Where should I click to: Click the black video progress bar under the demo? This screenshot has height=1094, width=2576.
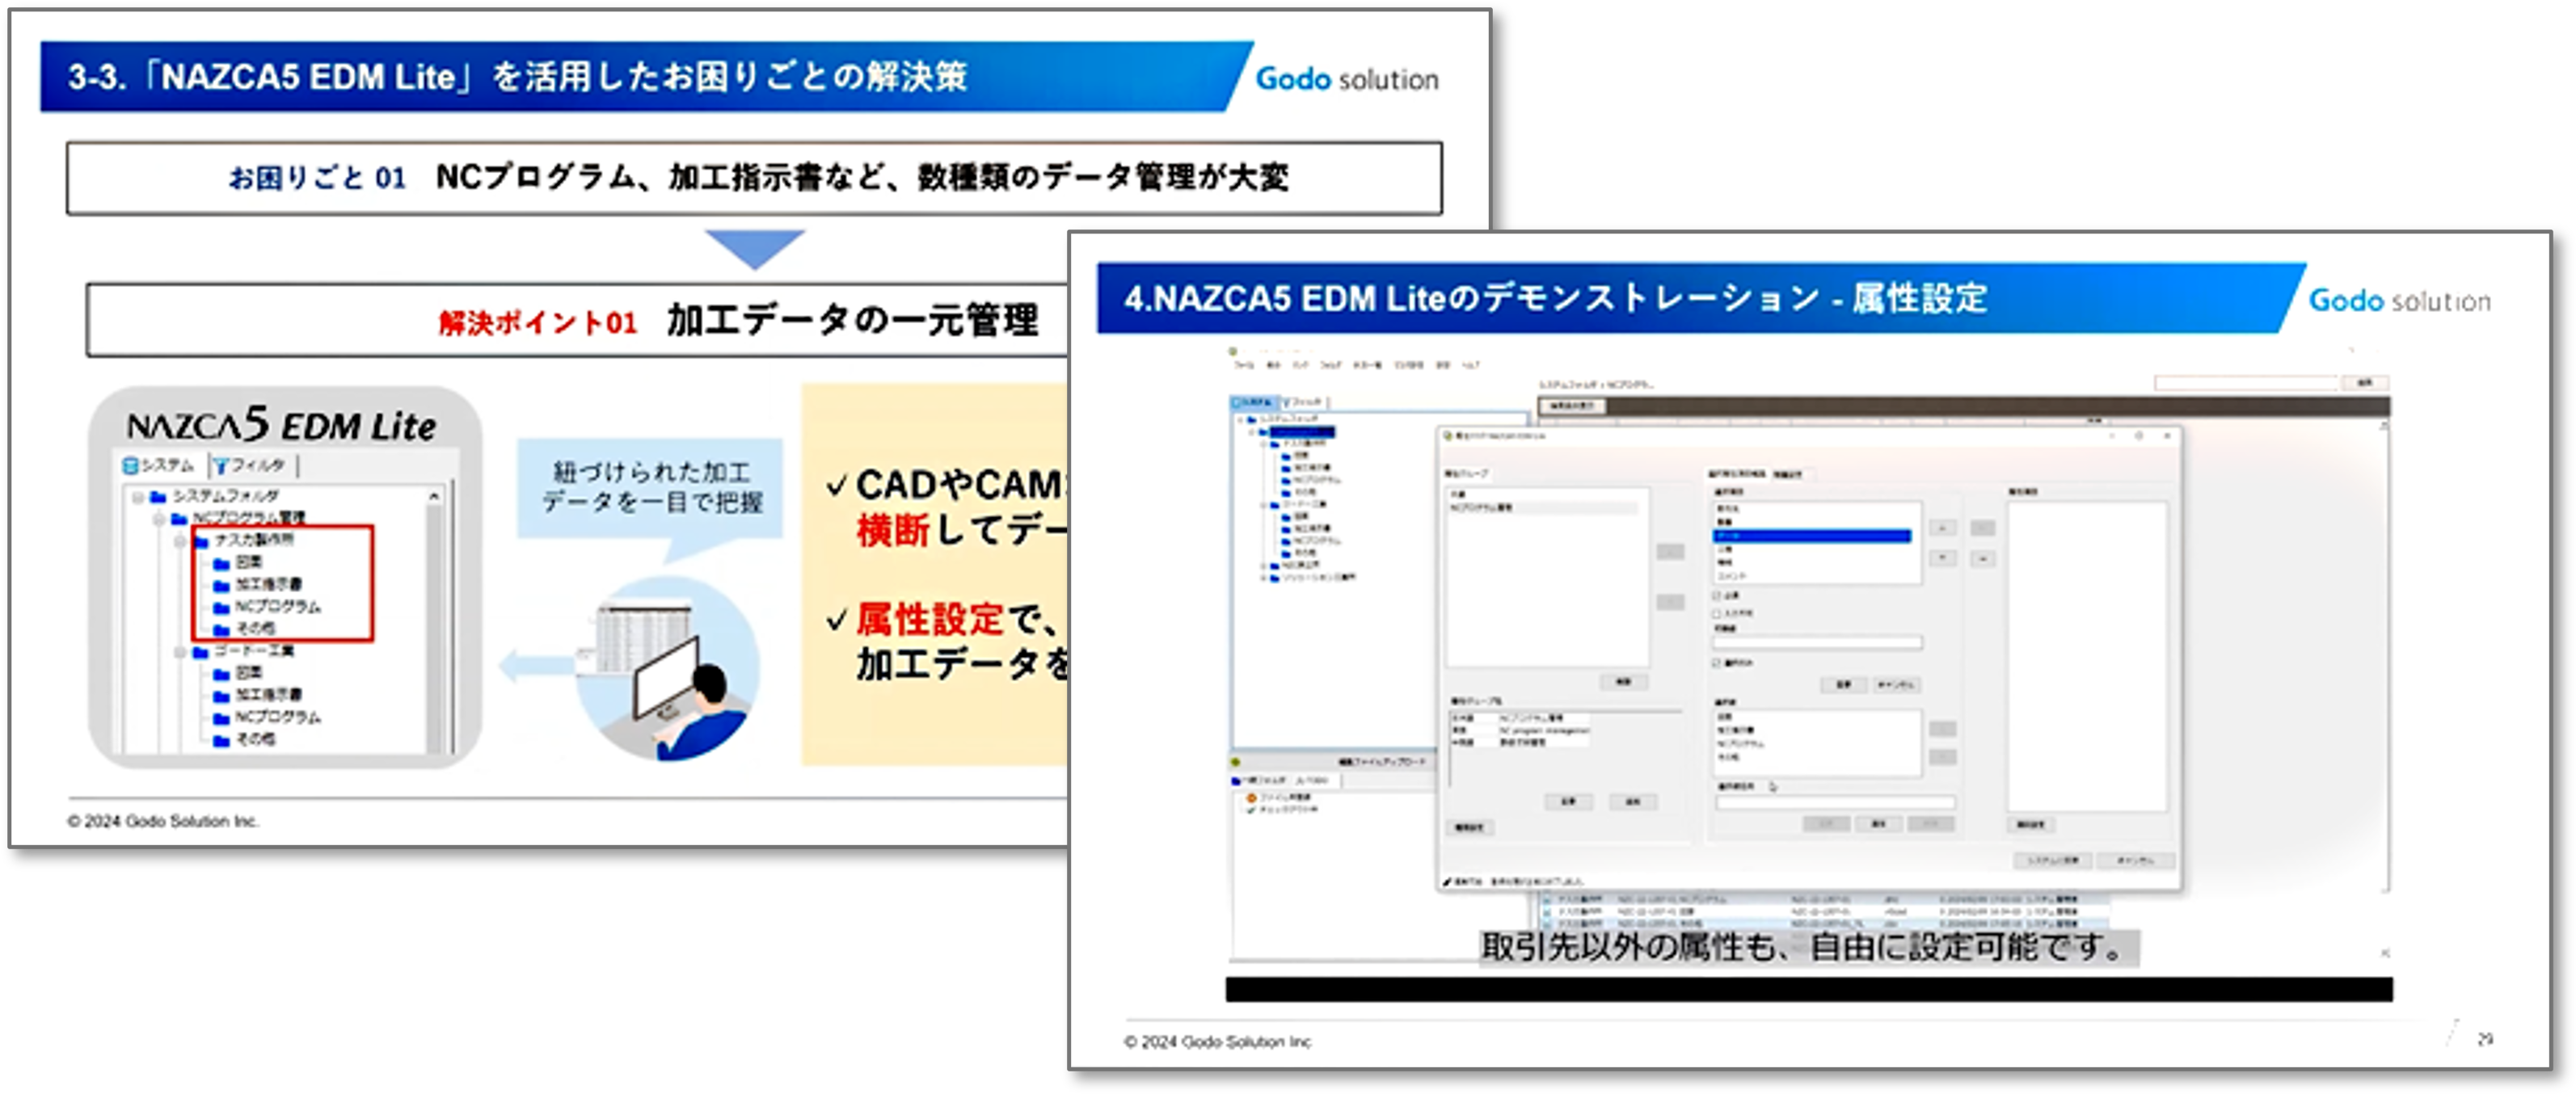[1809, 989]
